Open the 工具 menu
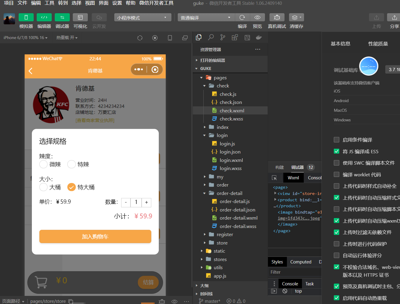This screenshot has height=304, width=400. point(49,3)
